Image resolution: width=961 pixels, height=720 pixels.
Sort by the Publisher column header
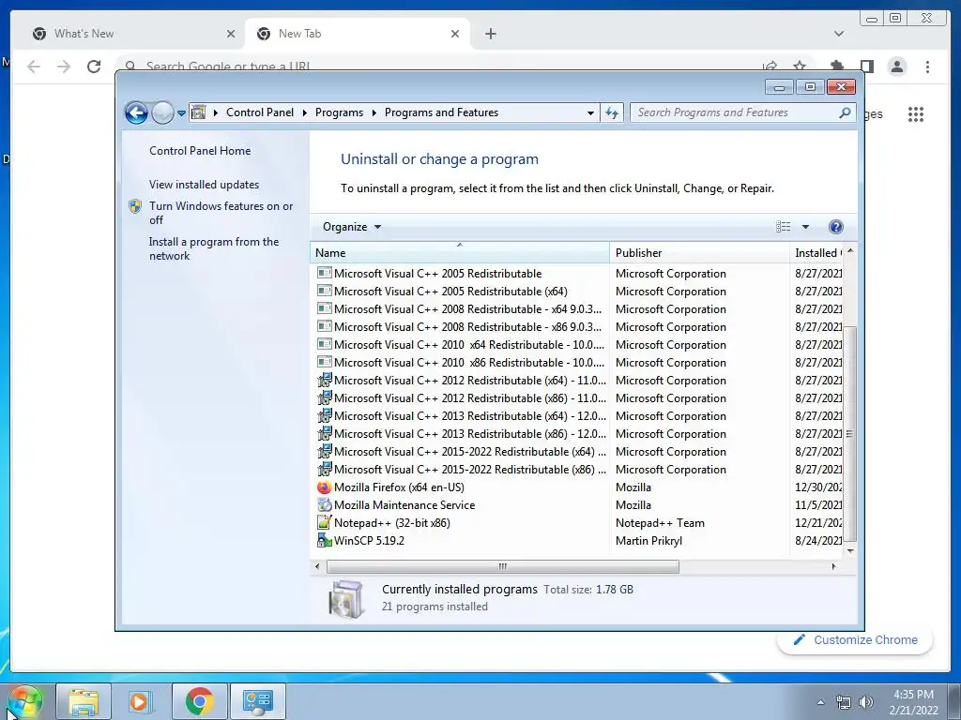point(699,253)
